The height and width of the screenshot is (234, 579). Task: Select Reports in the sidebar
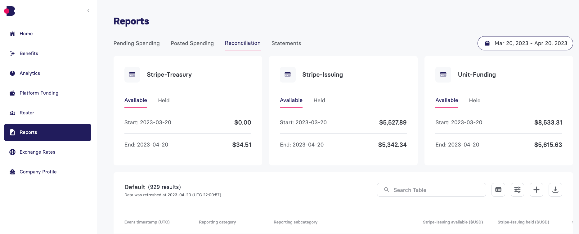[x=47, y=132]
